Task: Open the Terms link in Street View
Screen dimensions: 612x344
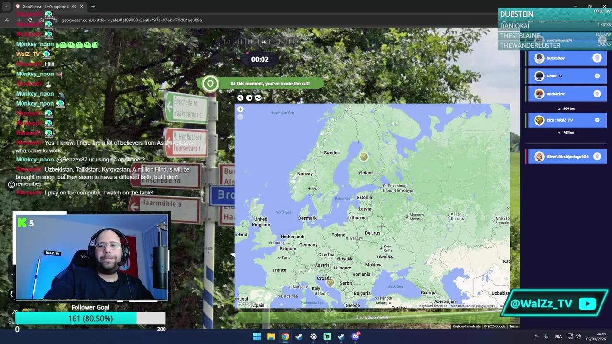Action: tap(514, 326)
